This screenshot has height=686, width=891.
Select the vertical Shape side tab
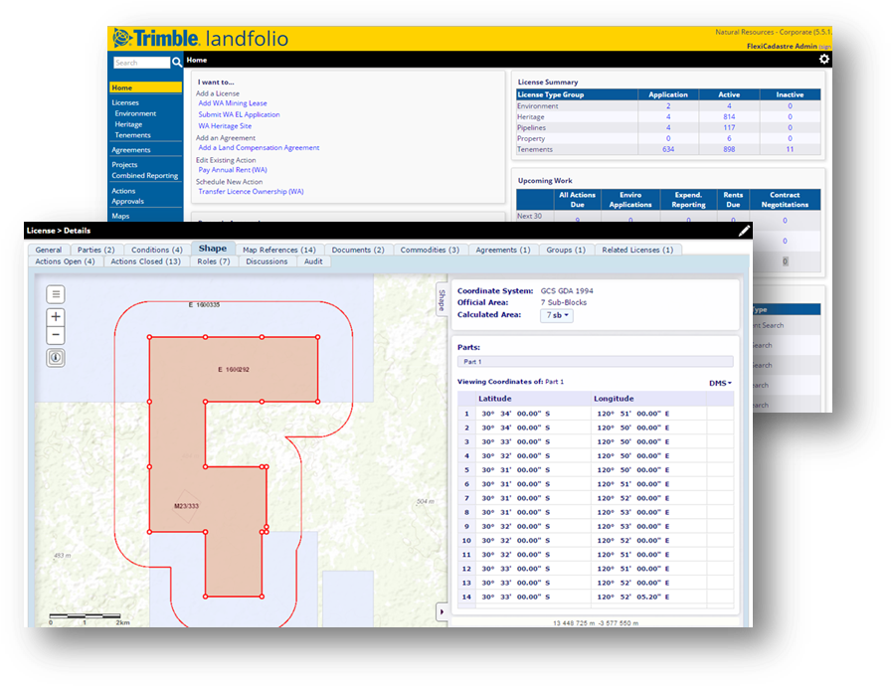(x=442, y=300)
